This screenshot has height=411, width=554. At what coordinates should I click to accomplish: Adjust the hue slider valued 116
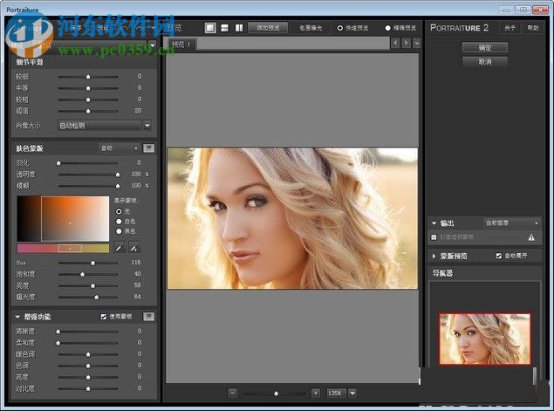(92, 263)
